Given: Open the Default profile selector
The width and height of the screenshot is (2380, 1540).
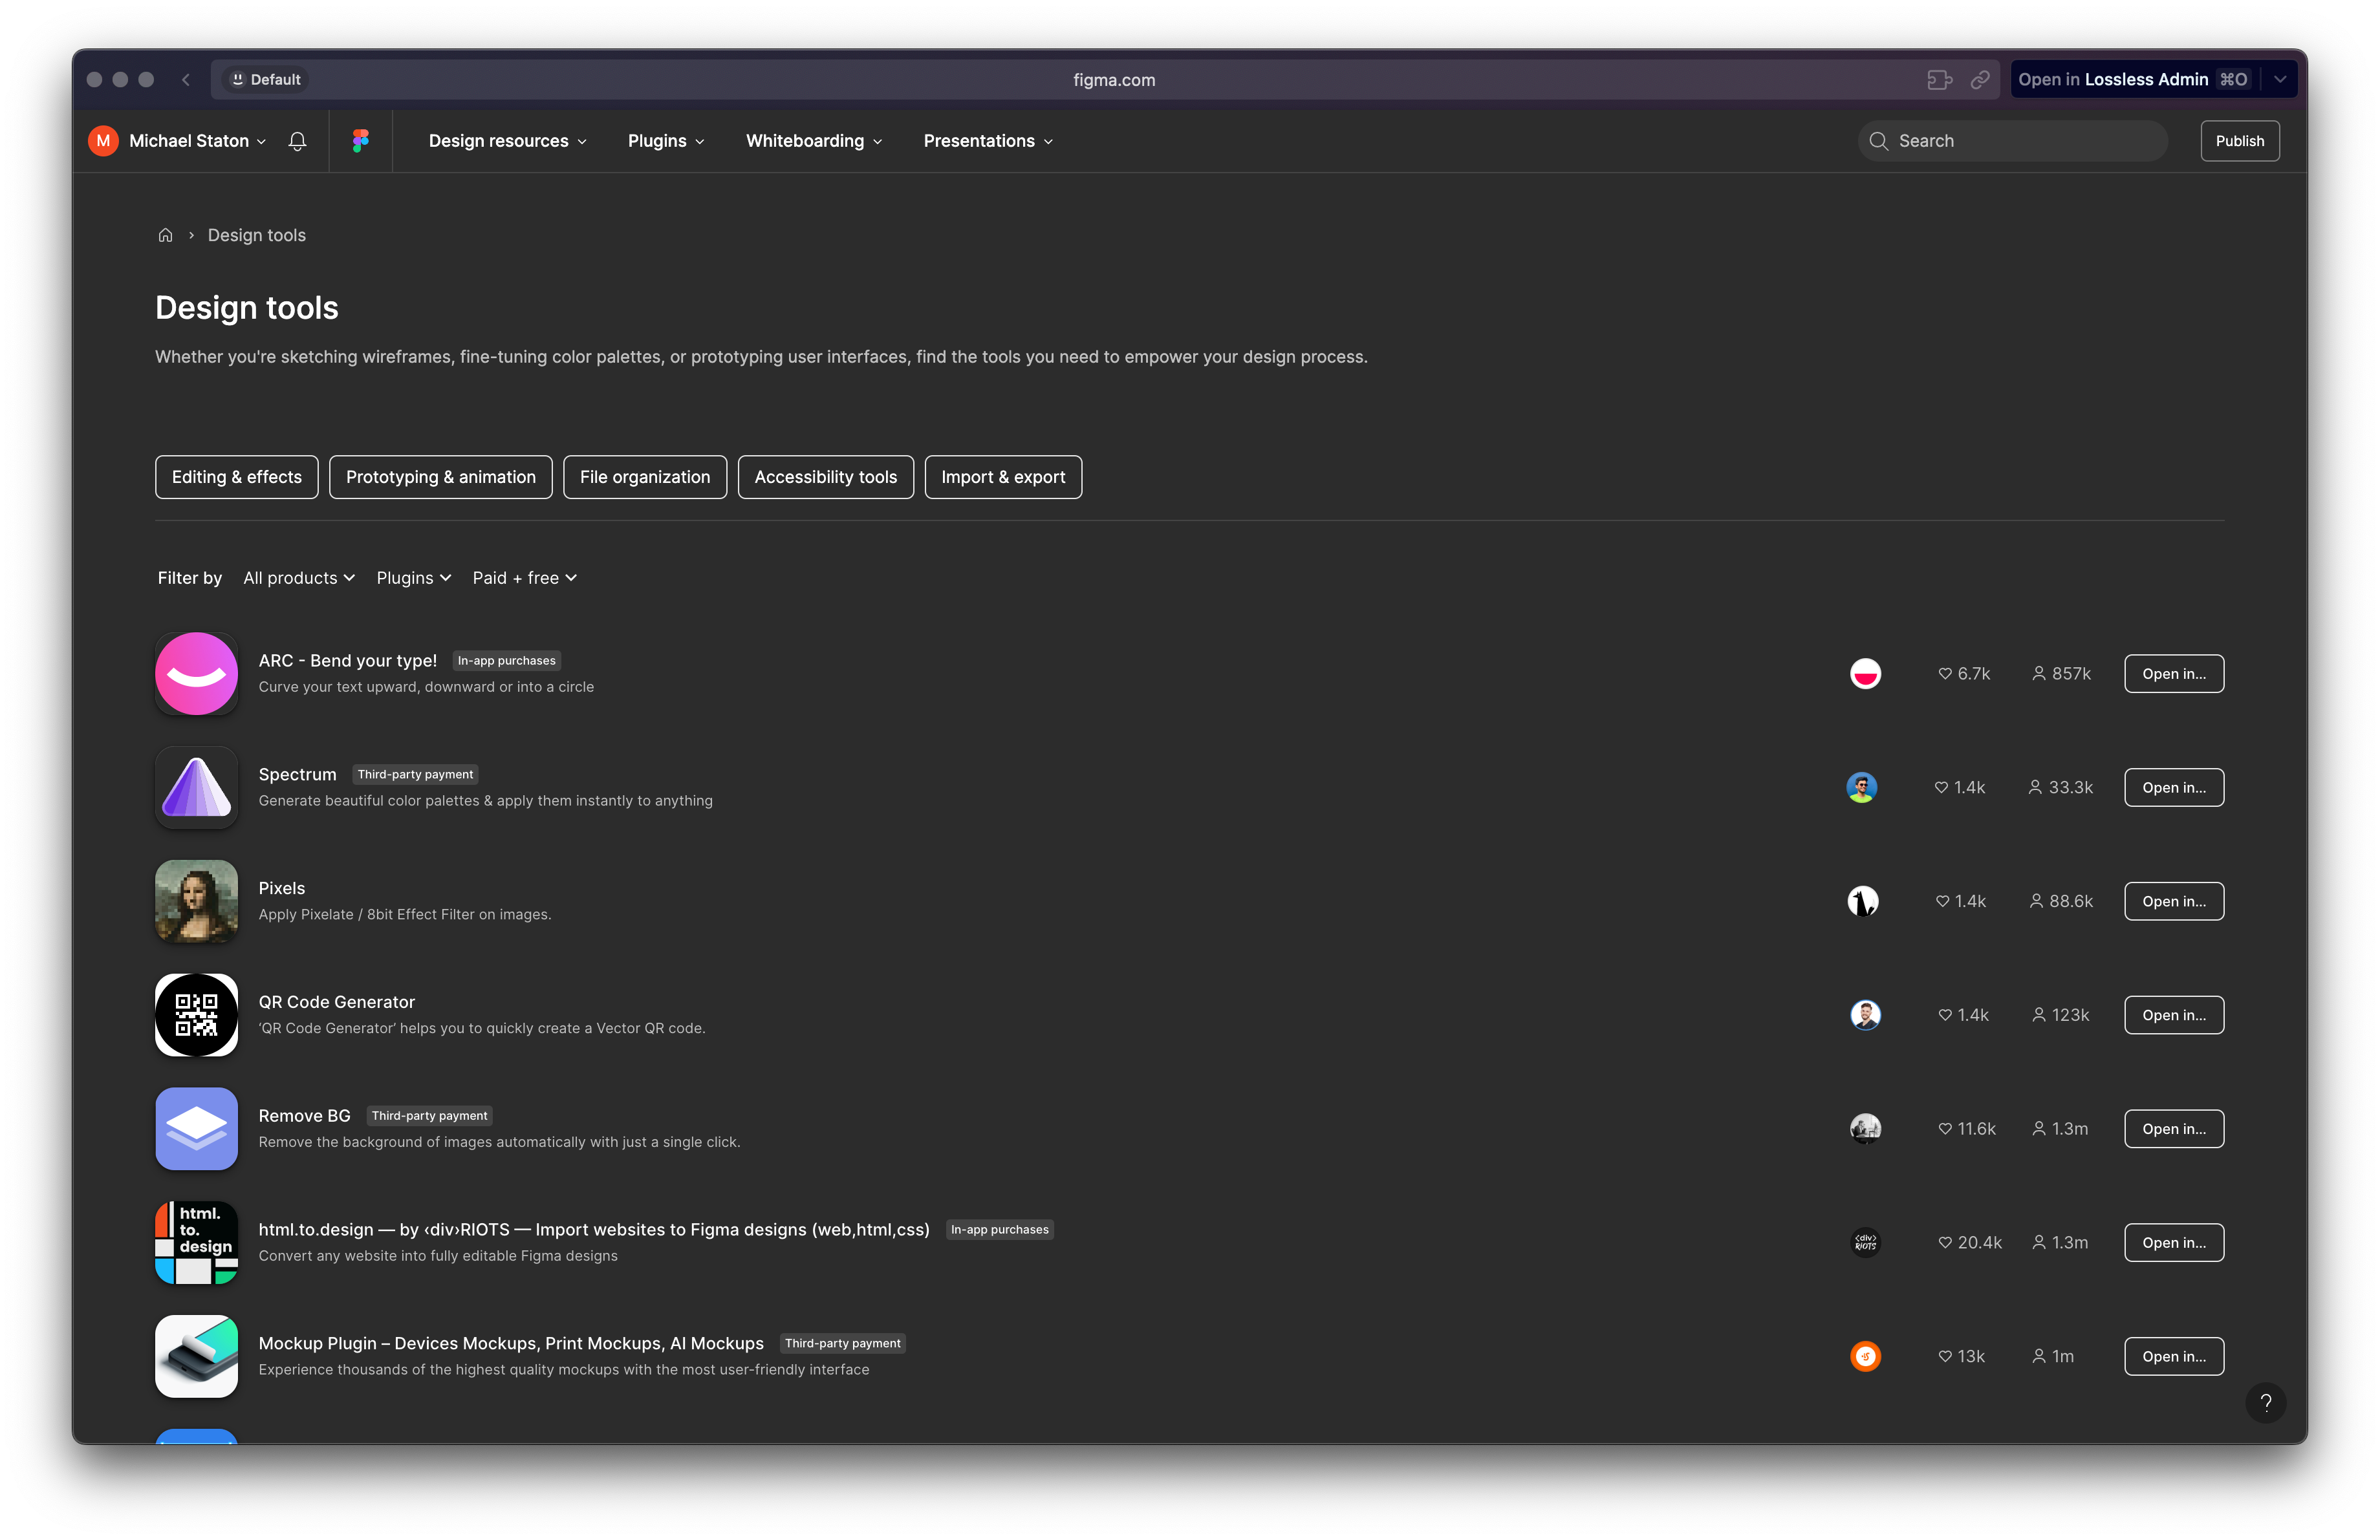Looking at the screenshot, I should click(266, 80).
